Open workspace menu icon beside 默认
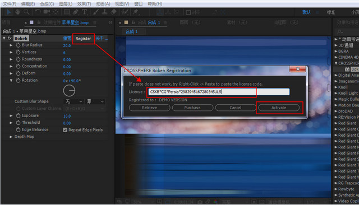Image resolution: width=359 pixels, height=205 pixels. pos(317,12)
